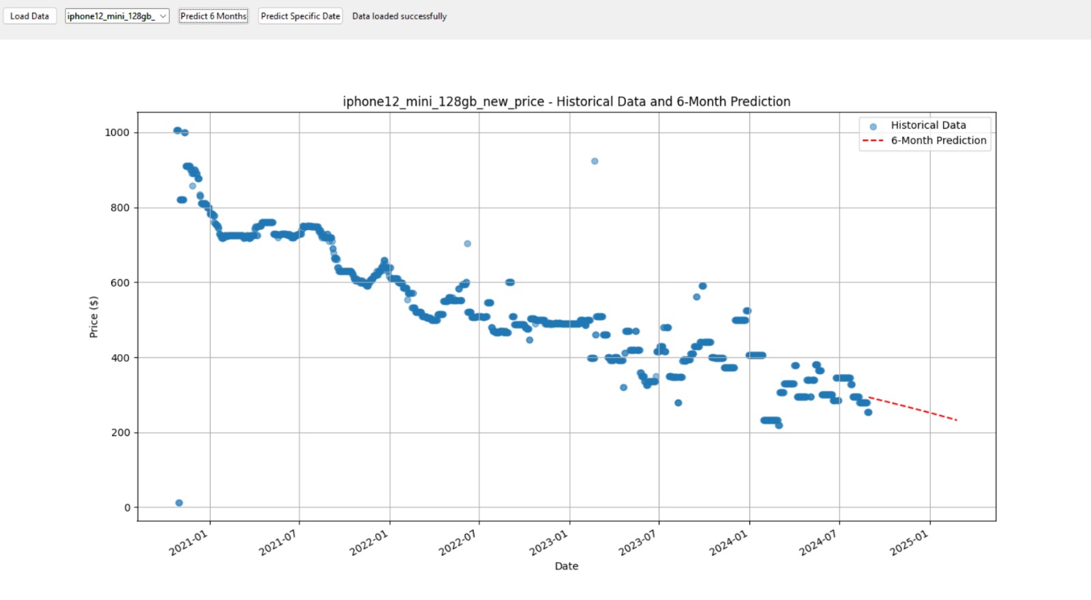Click 'Historical Data' legend entry
Screen dimensions: 1091x600
click(x=928, y=125)
